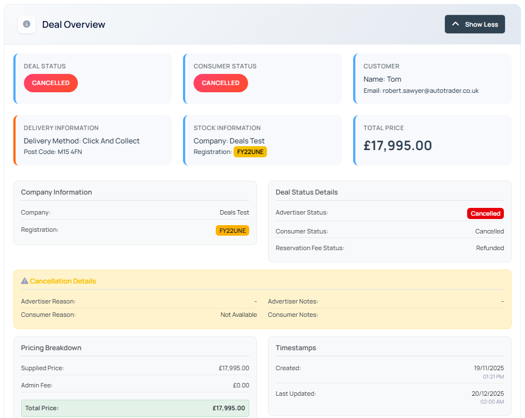525x418 pixels.
Task: Collapse details with Show Less button
Action: (x=474, y=24)
